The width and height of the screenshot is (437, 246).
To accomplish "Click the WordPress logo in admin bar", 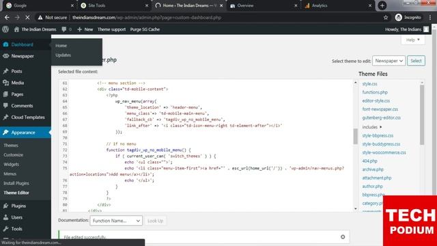I will tap(5, 29).
